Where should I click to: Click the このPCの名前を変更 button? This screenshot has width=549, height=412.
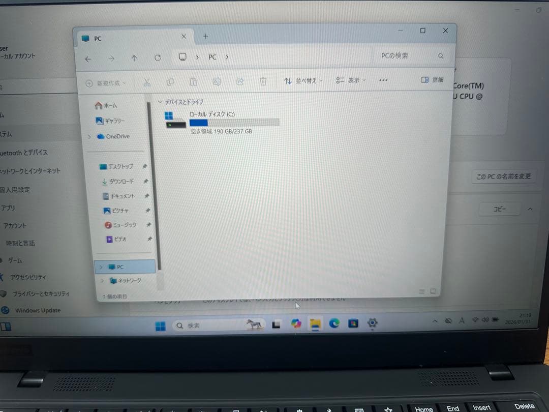(x=504, y=176)
